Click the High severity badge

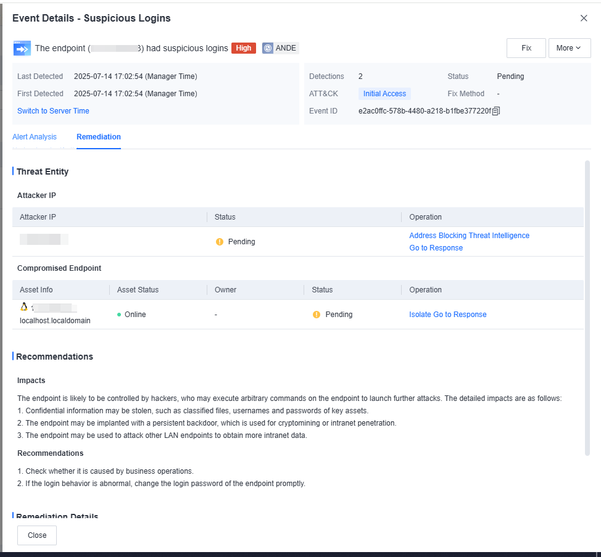[x=243, y=48]
